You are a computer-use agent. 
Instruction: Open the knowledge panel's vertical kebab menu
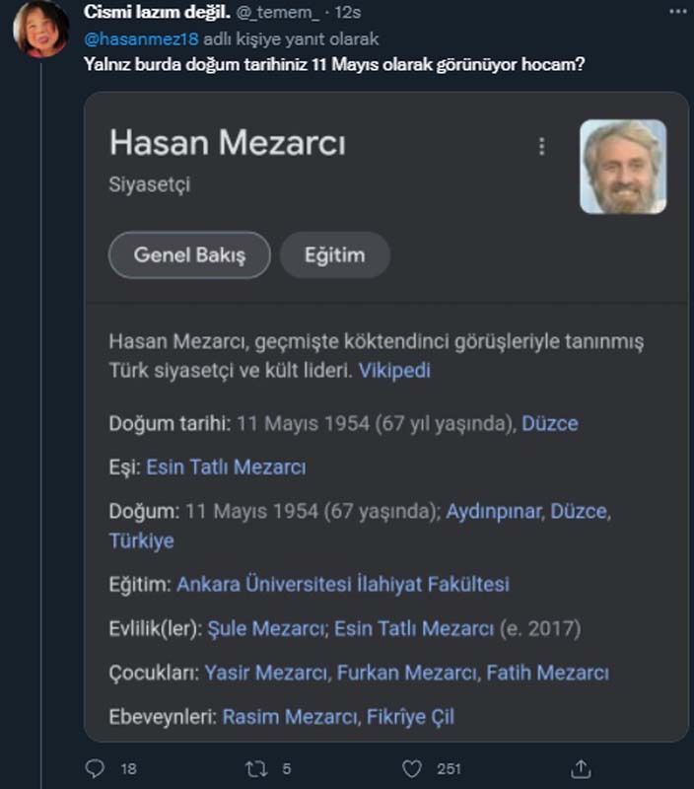click(540, 146)
